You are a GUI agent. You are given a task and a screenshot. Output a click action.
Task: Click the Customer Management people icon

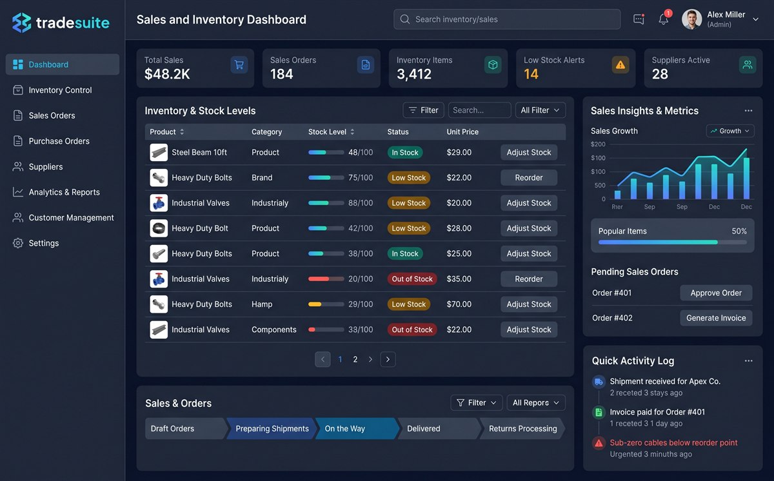[x=18, y=218]
